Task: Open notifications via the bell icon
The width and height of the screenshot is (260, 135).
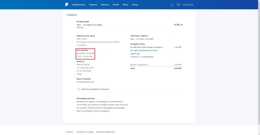Action: point(172,5)
